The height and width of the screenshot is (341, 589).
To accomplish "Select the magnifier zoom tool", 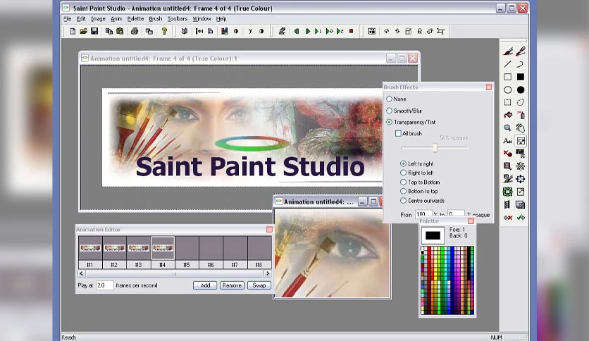I will point(507,128).
